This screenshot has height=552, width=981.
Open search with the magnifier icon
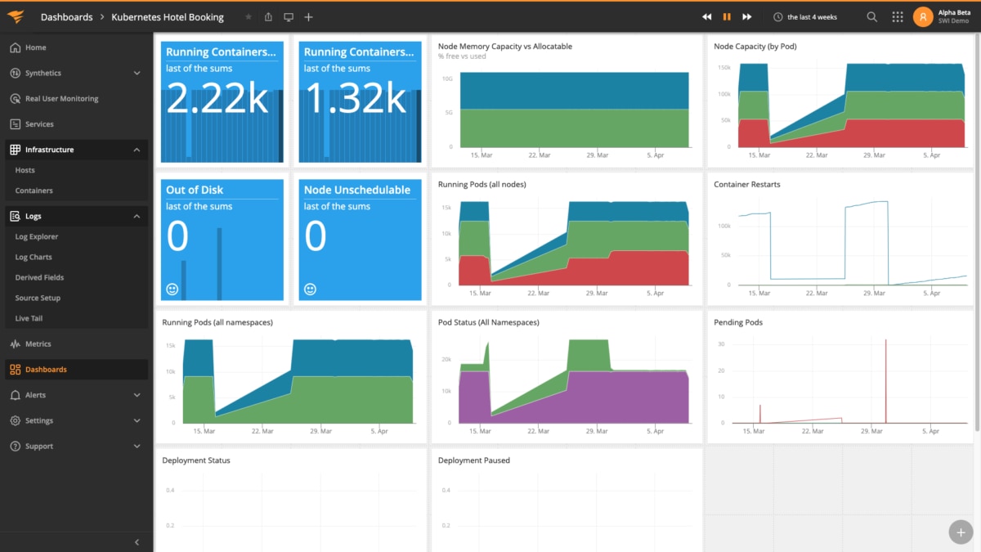tap(871, 16)
